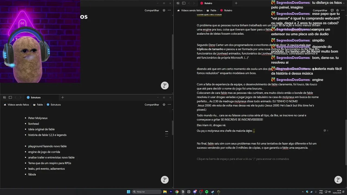Open more options menu in Estrutura window
Image resolution: width=347 pixels, height=195 pixels.
[169, 105]
